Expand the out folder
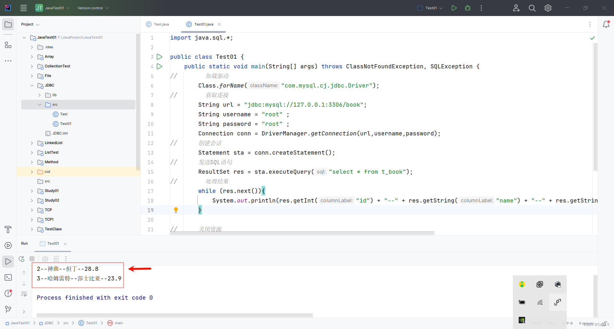Viewport: 614px width, 329px height. [x=32, y=172]
